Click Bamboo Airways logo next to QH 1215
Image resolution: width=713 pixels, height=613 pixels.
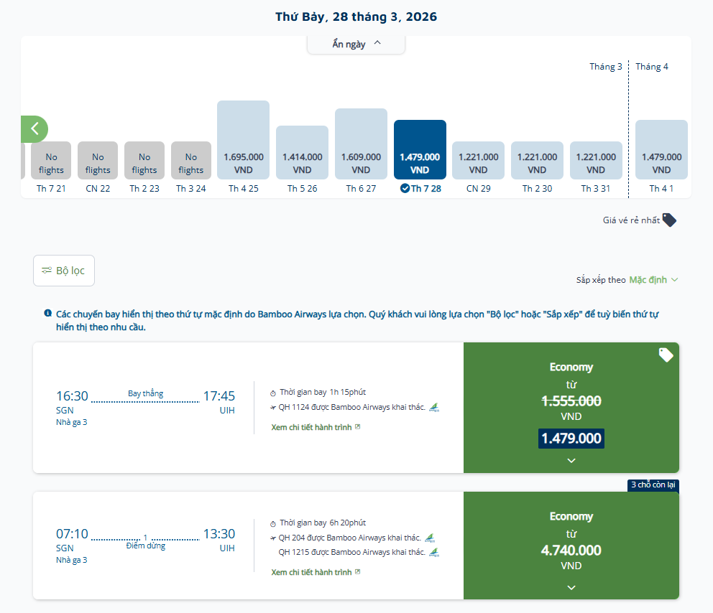(433, 552)
